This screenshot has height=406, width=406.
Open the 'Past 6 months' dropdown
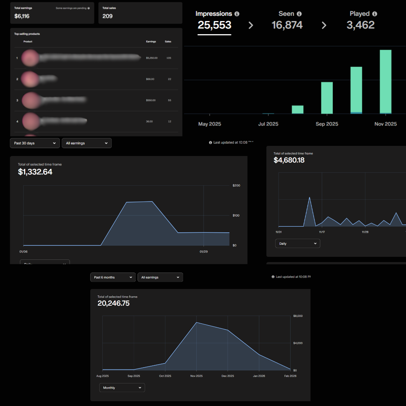[x=113, y=277]
